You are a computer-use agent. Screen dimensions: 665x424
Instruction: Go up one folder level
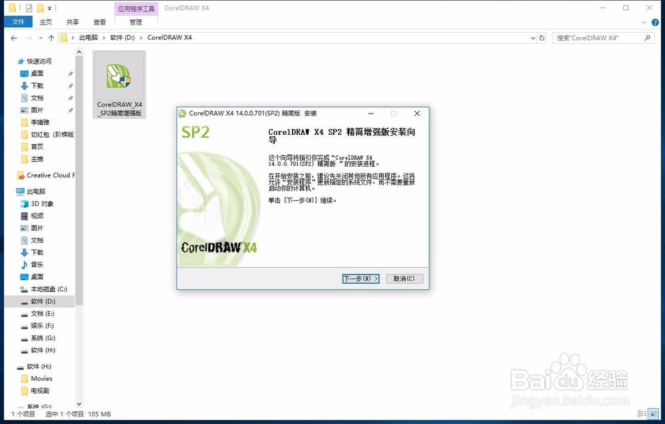click(51, 38)
